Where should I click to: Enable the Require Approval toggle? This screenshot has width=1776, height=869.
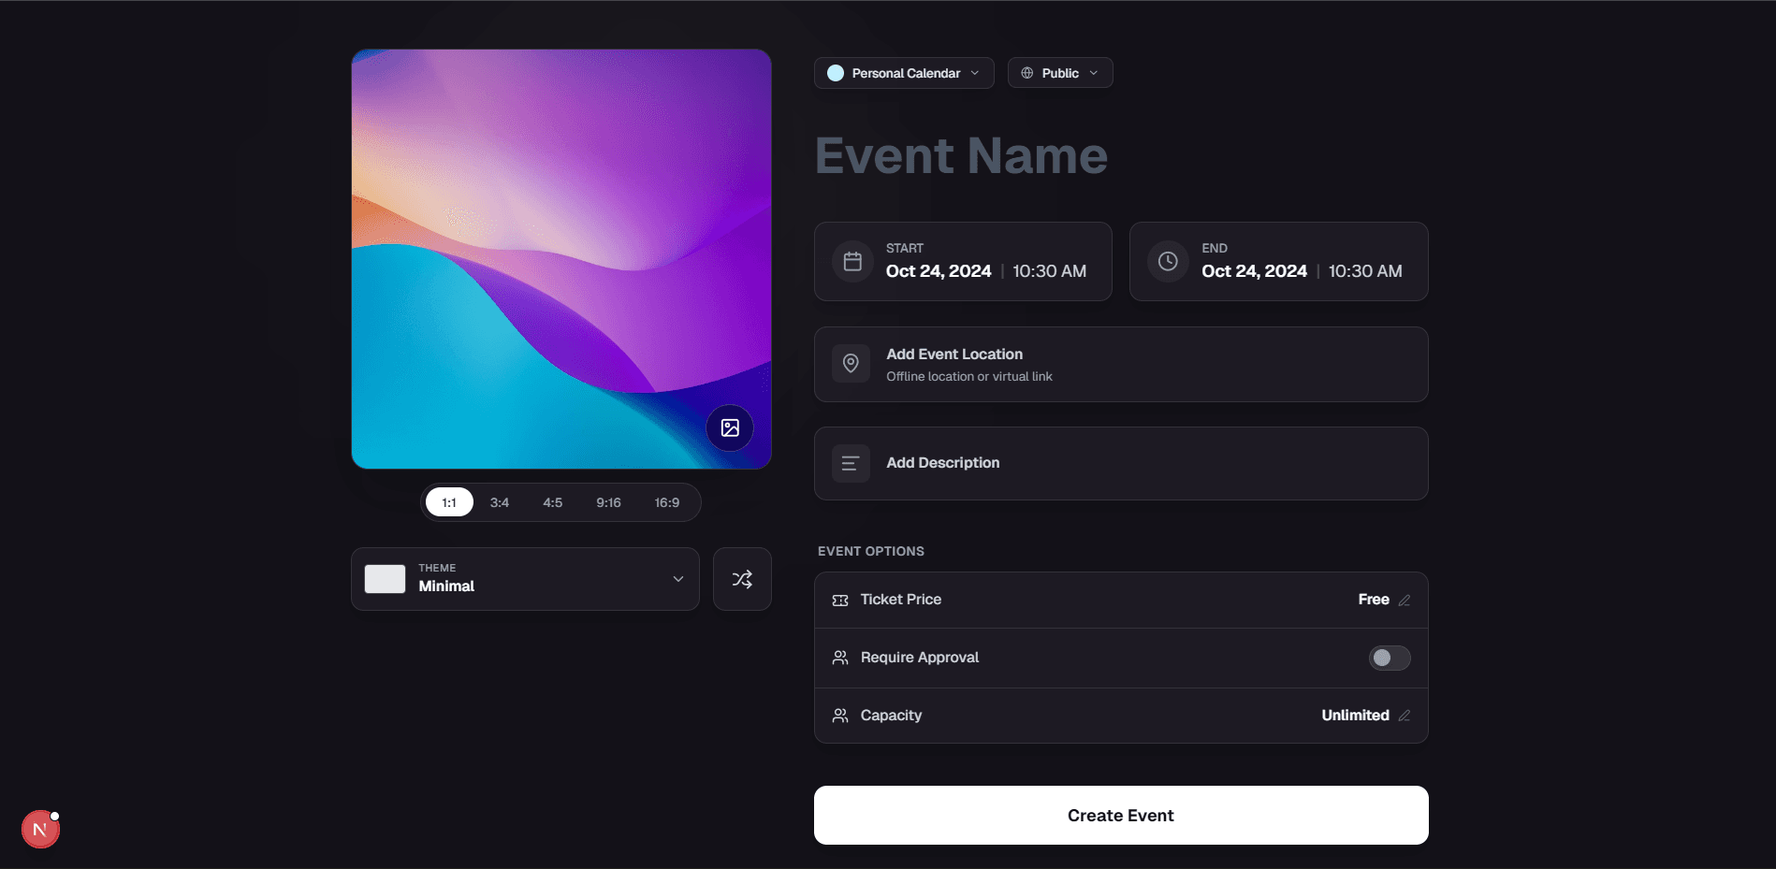[1389, 658]
